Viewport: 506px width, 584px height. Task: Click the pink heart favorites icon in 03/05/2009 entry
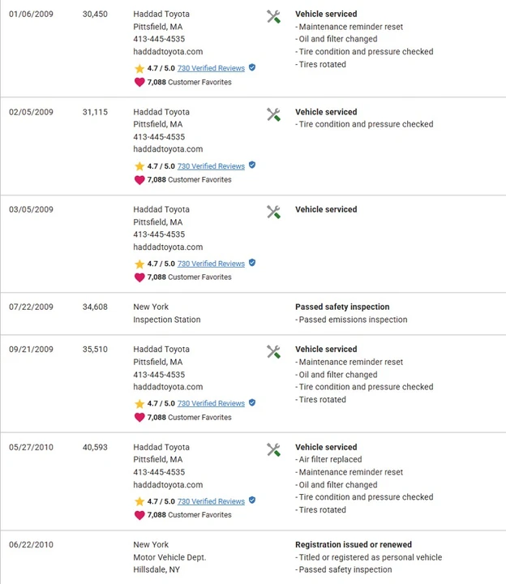[x=139, y=277]
